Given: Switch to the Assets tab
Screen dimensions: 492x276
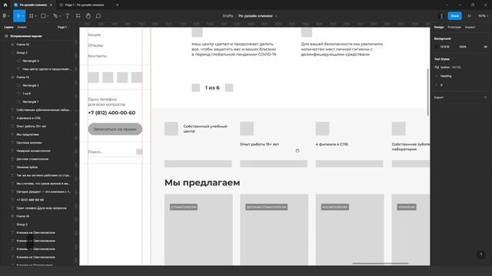Looking at the screenshot, I should 22,28.
